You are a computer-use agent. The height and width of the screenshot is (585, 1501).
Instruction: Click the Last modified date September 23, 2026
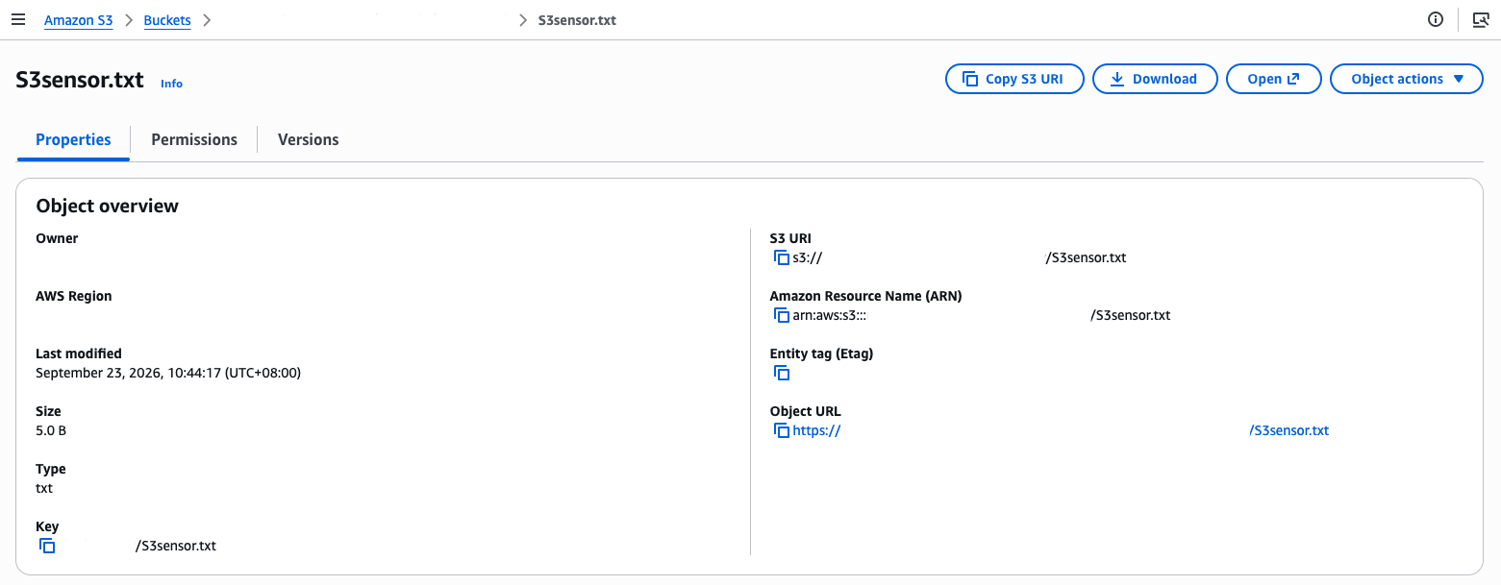click(168, 373)
